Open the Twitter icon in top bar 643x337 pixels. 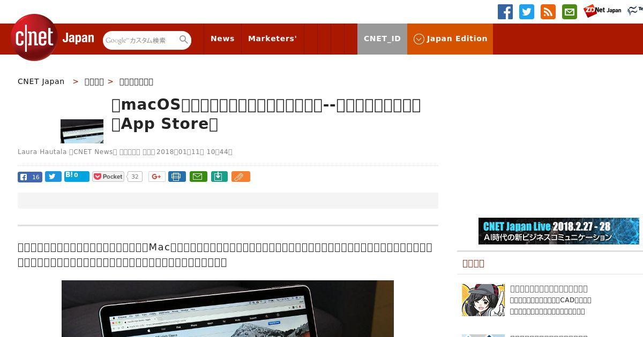(527, 11)
